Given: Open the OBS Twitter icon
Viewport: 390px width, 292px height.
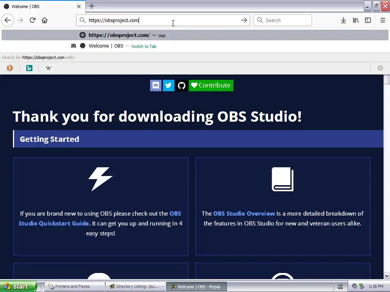Looking at the screenshot, I should pyautogui.click(x=169, y=86).
